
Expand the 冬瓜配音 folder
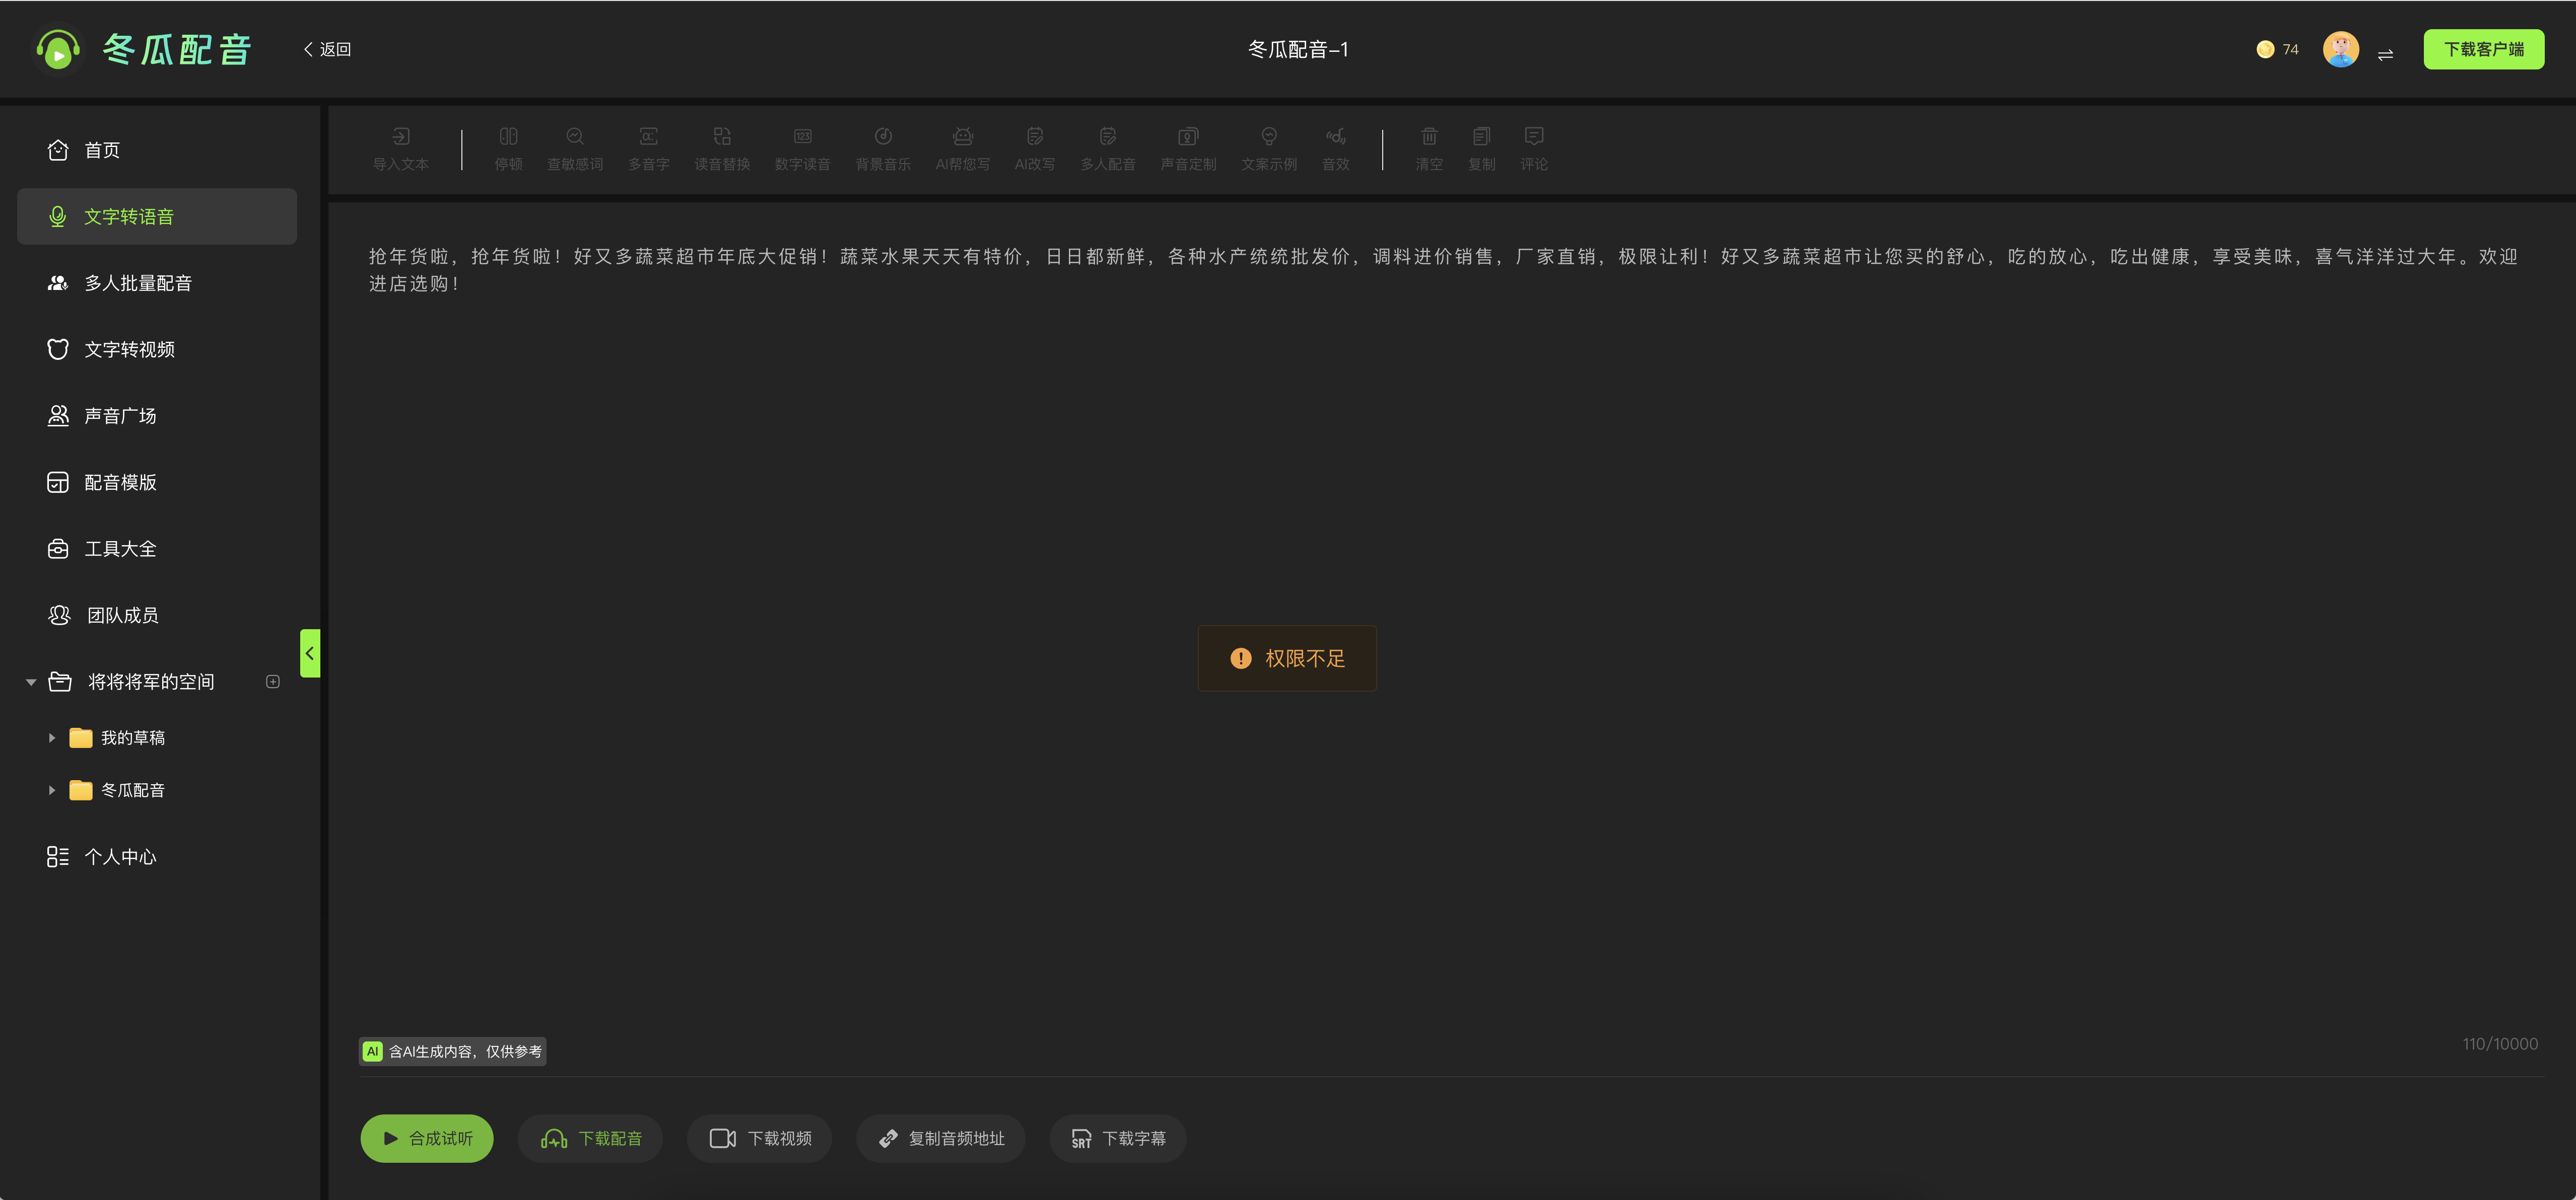[52, 790]
